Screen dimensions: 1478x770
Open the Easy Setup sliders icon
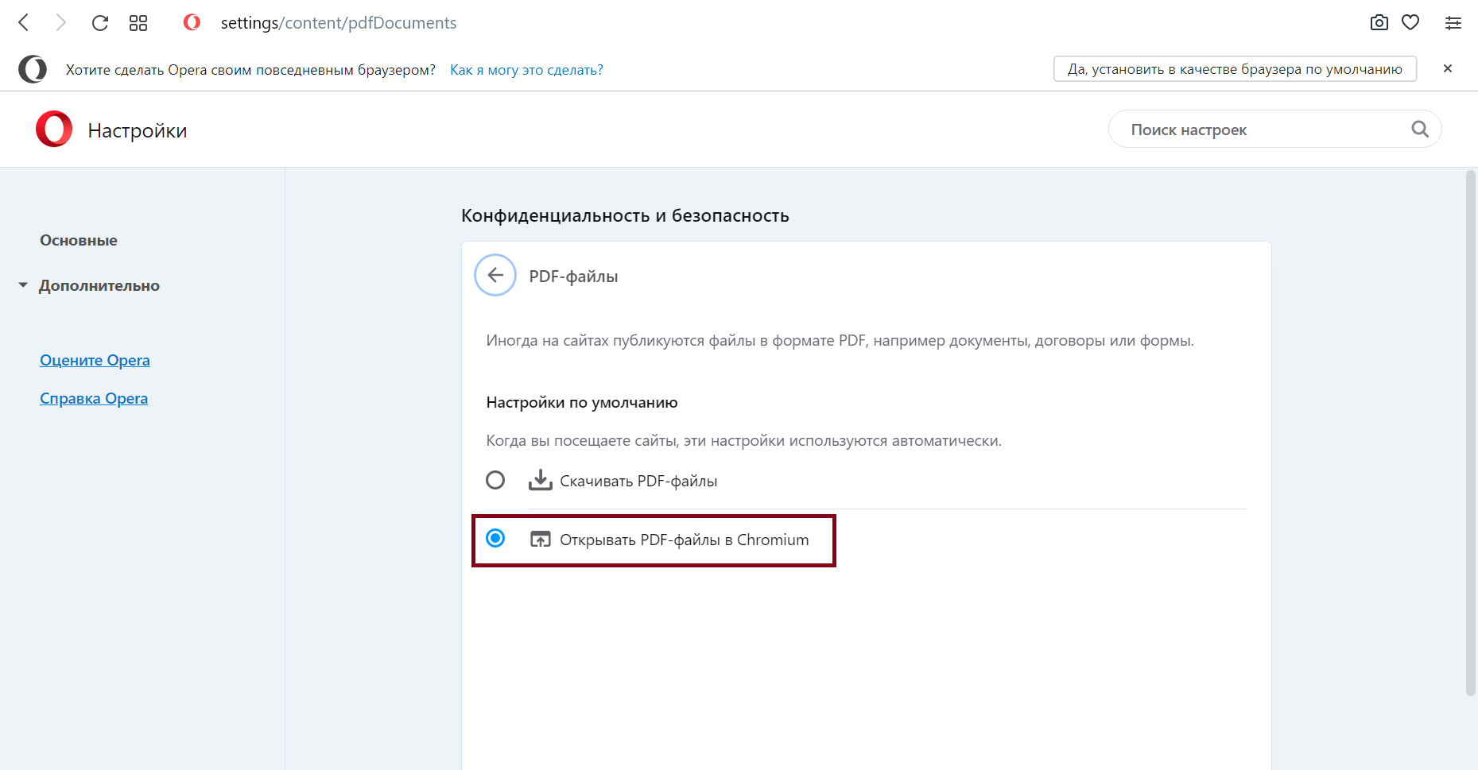1453,23
